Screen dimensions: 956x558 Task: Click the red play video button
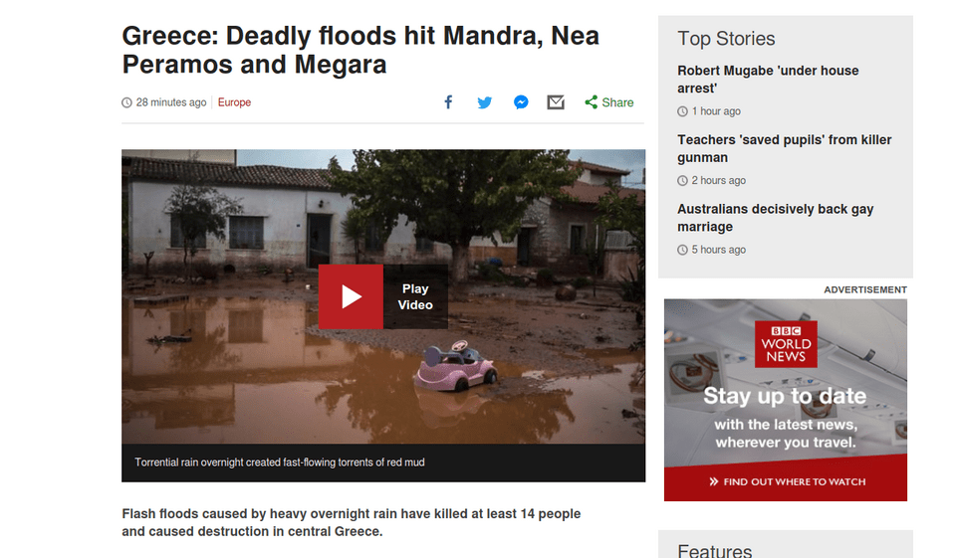pyautogui.click(x=351, y=296)
